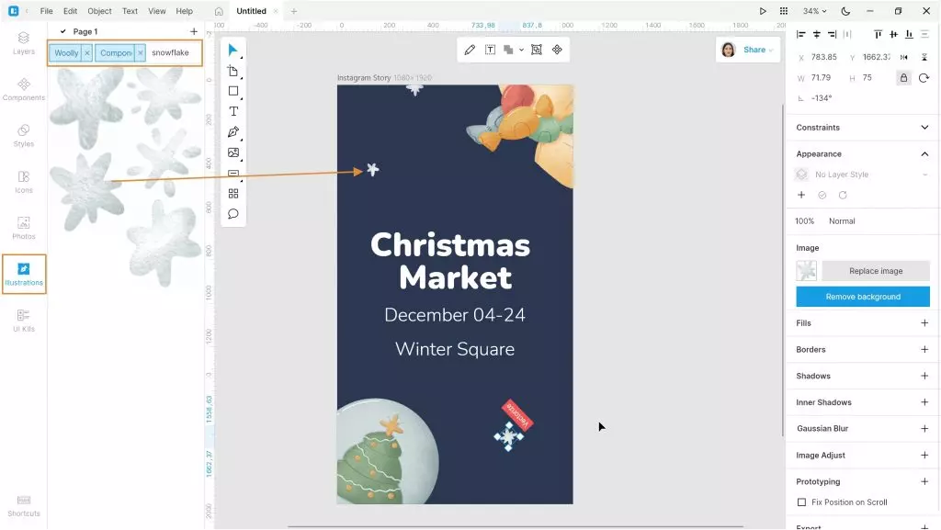941x530 pixels.
Task: Start prototype preview with Play icon
Action: pyautogui.click(x=763, y=11)
